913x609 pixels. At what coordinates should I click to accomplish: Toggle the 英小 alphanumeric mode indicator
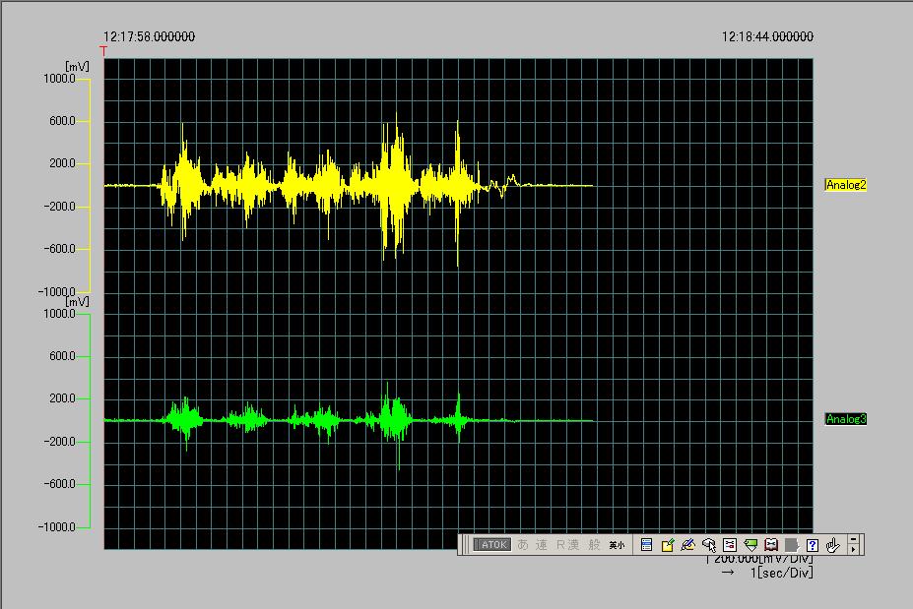click(617, 545)
